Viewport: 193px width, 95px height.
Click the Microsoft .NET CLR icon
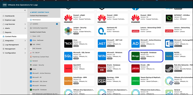tap(102, 43)
